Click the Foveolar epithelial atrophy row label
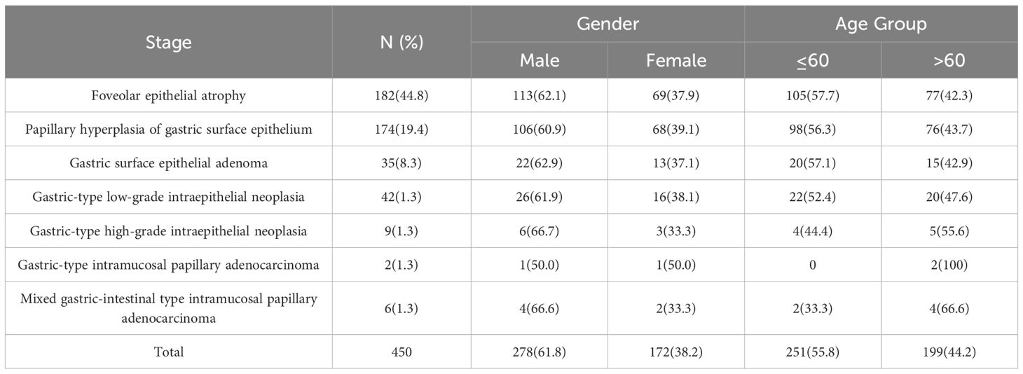Screen dimensions: 1023x374 (x=168, y=96)
